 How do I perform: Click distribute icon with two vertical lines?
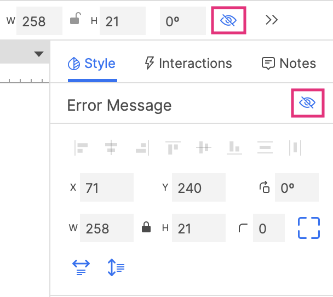point(295,147)
